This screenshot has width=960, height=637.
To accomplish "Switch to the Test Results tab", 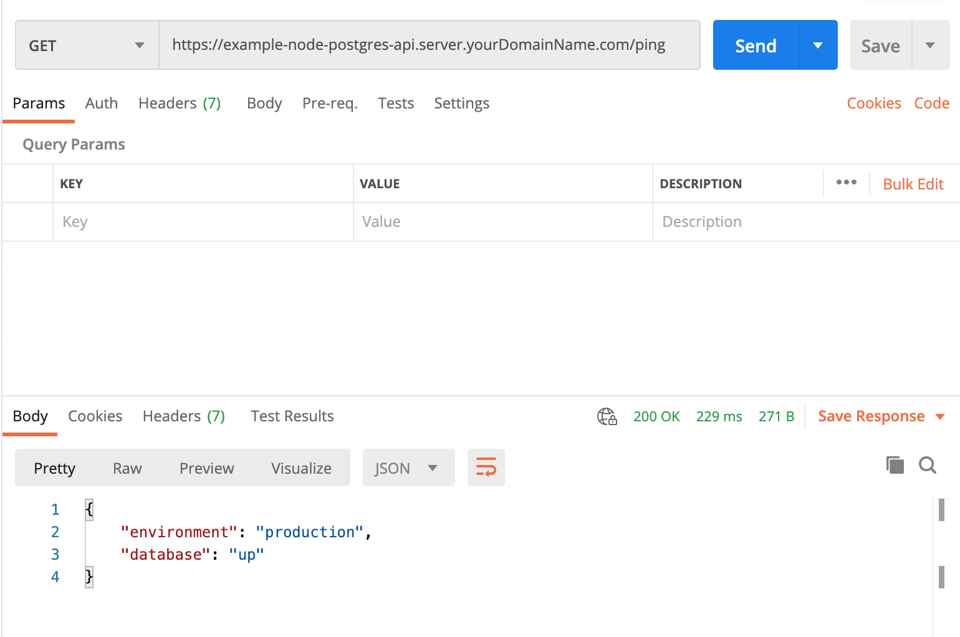I will [x=292, y=416].
